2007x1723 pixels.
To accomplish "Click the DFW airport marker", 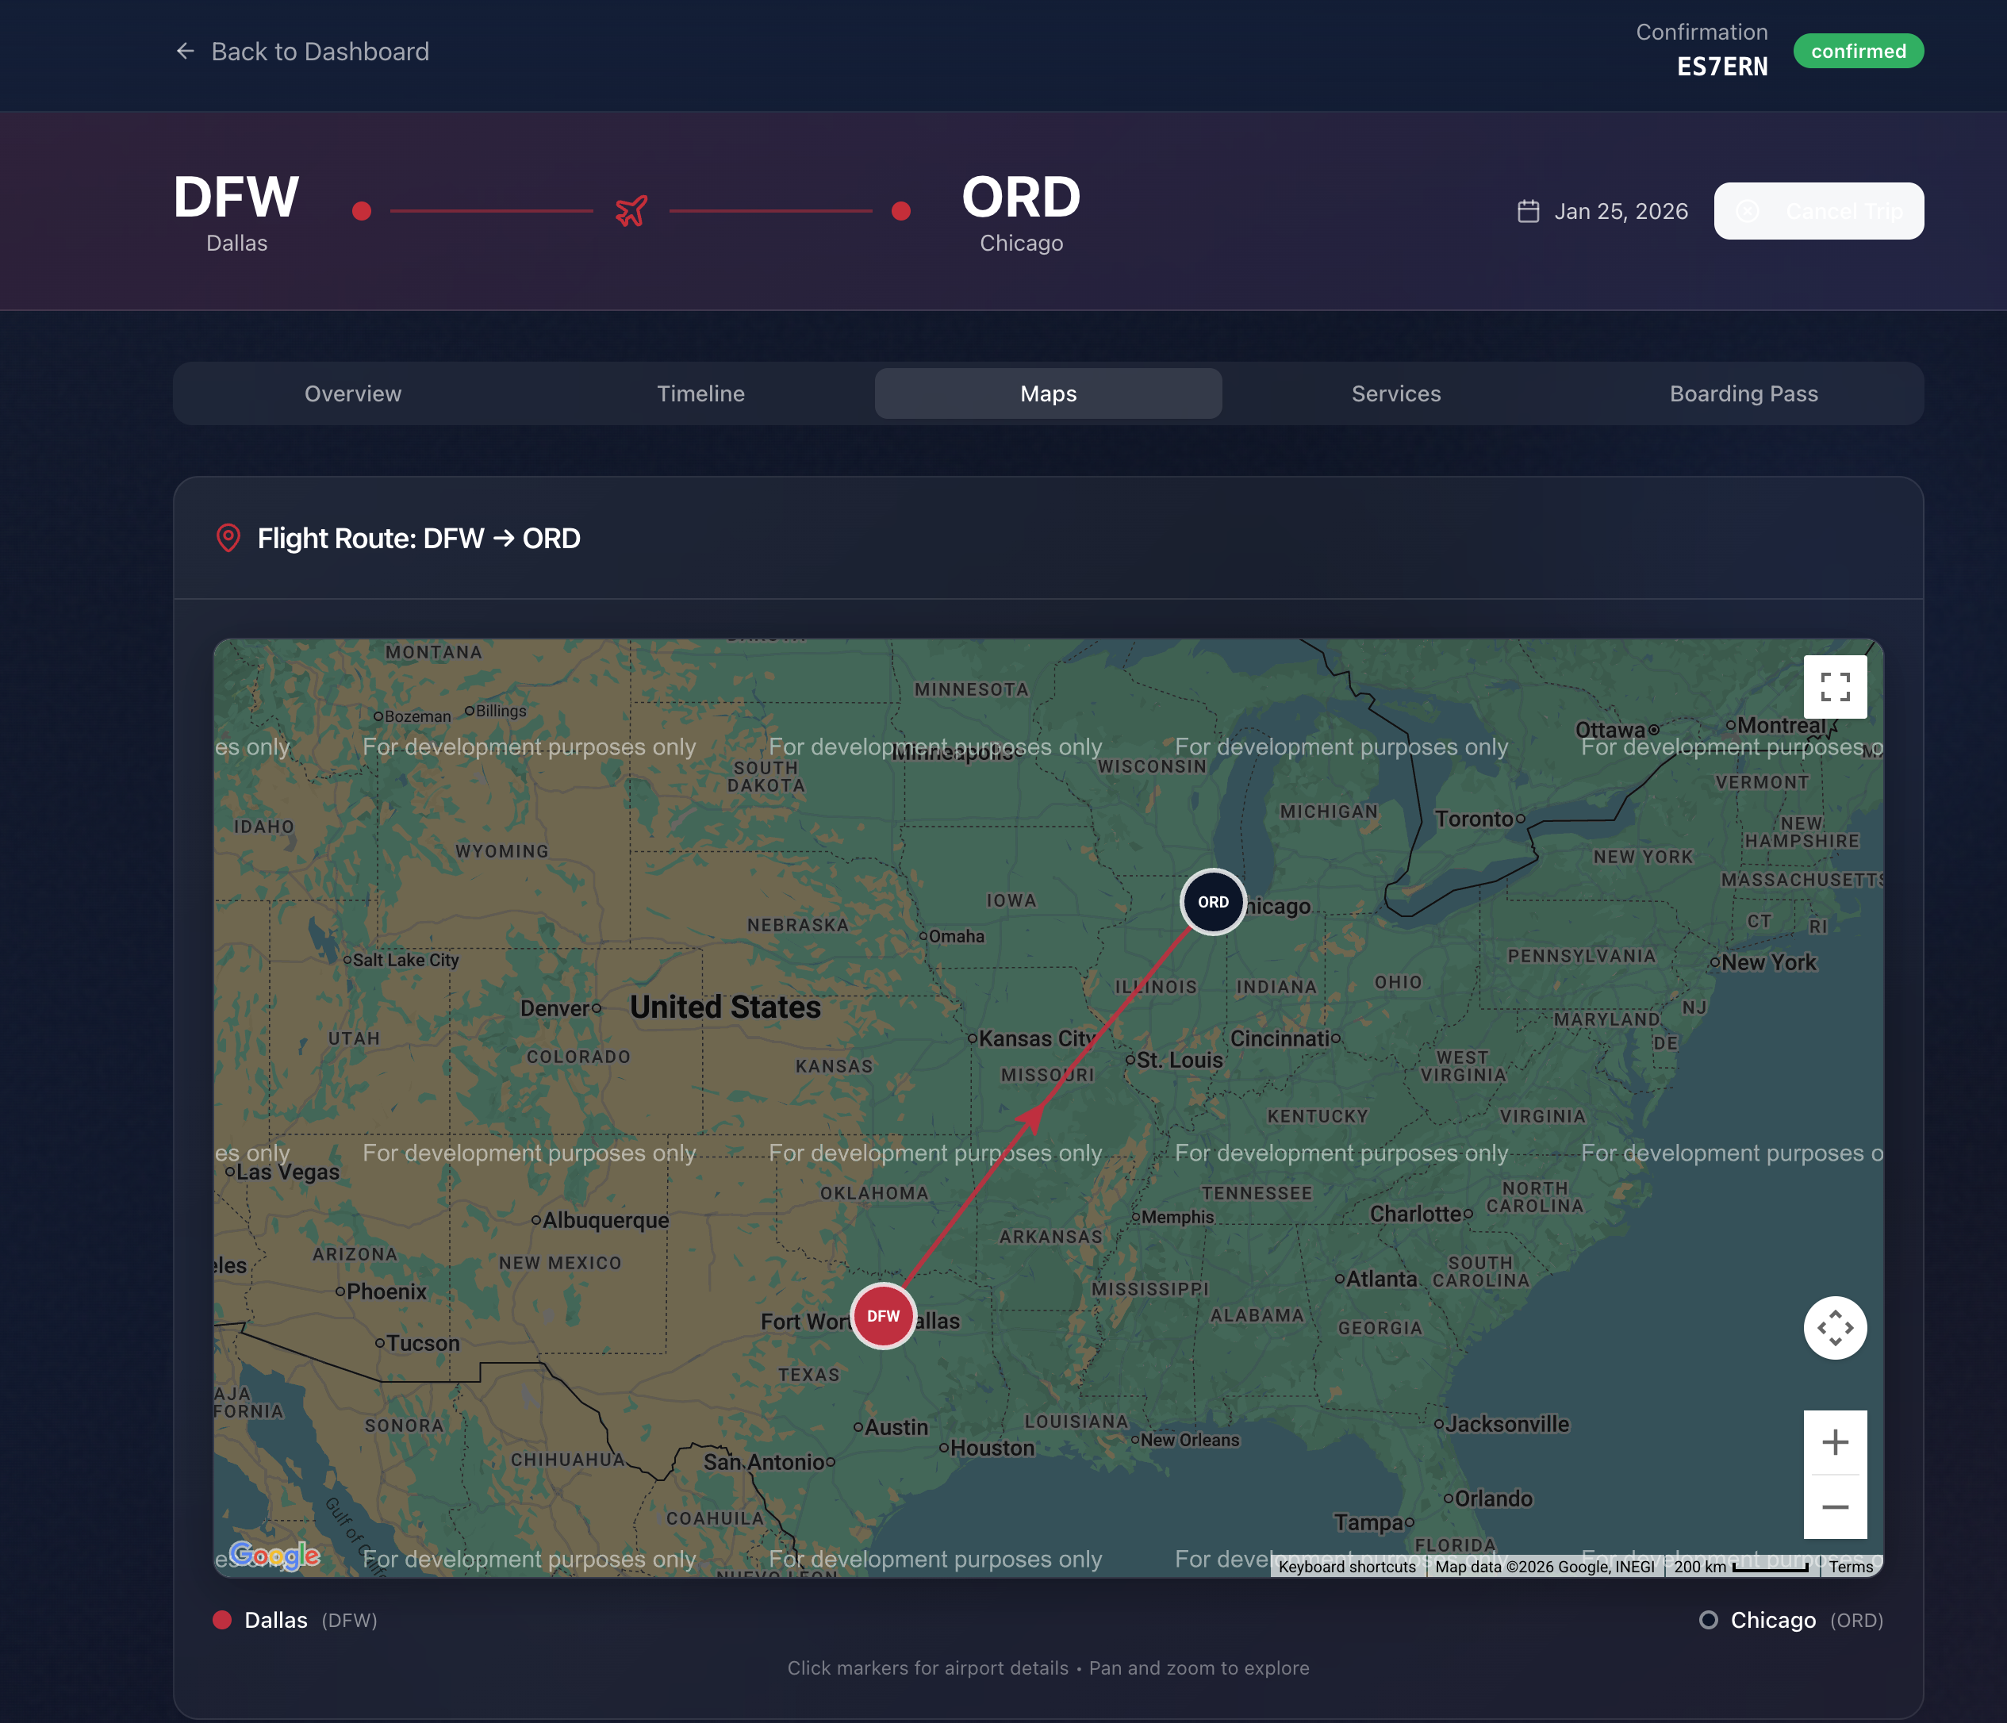I will point(882,1315).
